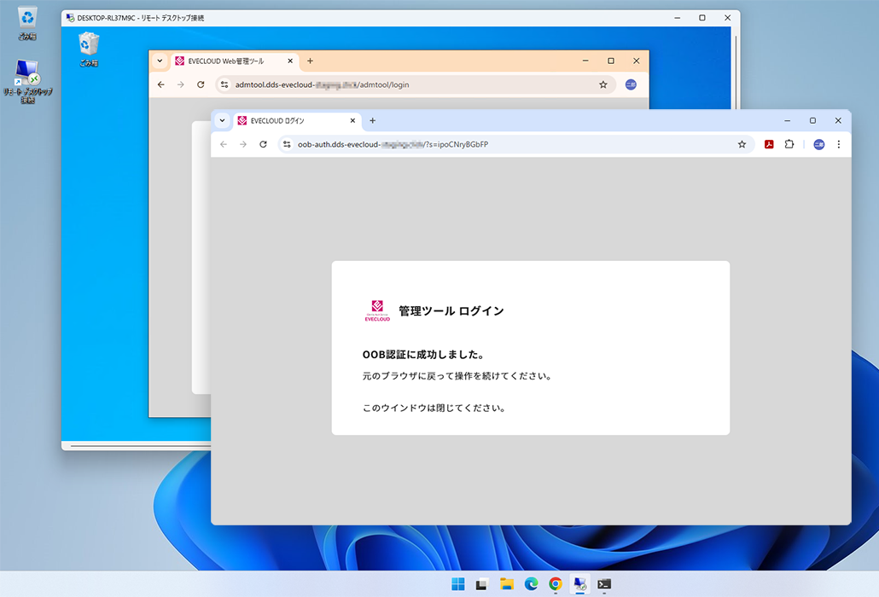Launch File Explorer from taskbar
The image size is (879, 597).
506,584
